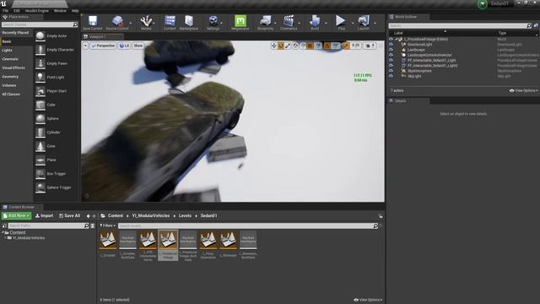The width and height of the screenshot is (540, 304).
Task: Open the Play options dropdown arrow
Action: 353,23
